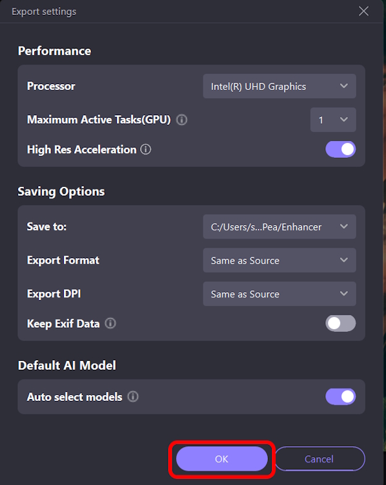Confirm settings with the OK button
This screenshot has width=386, height=485.
tap(221, 458)
